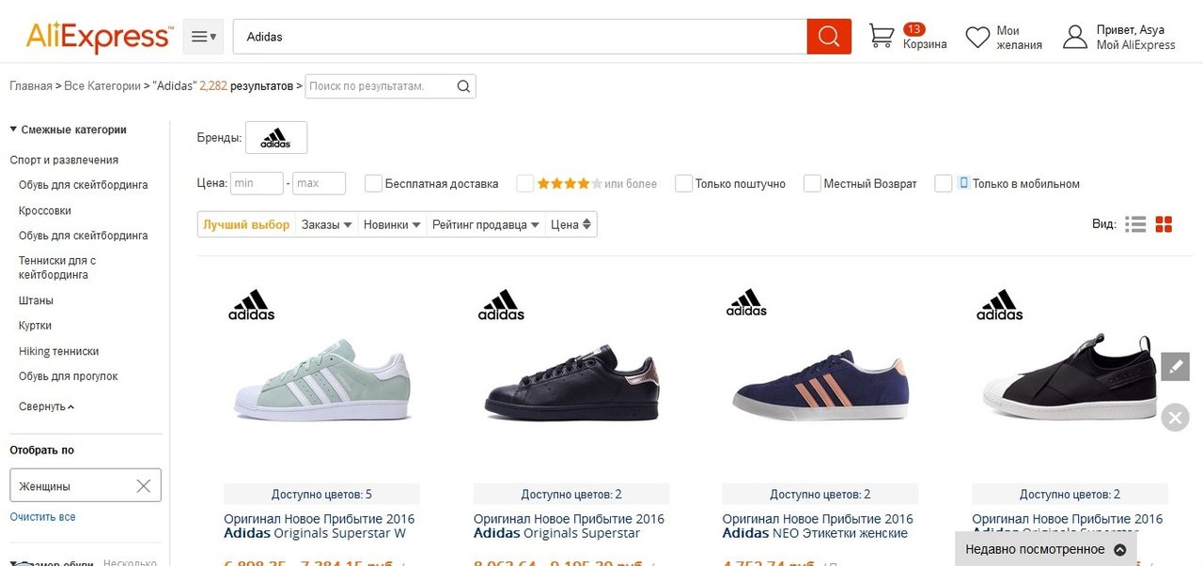Open the Обувь для прогулок category
Viewport: 1203px width, 566px height.
[x=69, y=376]
